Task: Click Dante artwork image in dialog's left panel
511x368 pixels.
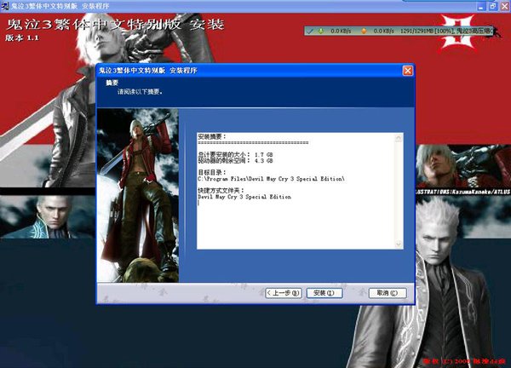Action: click(x=138, y=195)
